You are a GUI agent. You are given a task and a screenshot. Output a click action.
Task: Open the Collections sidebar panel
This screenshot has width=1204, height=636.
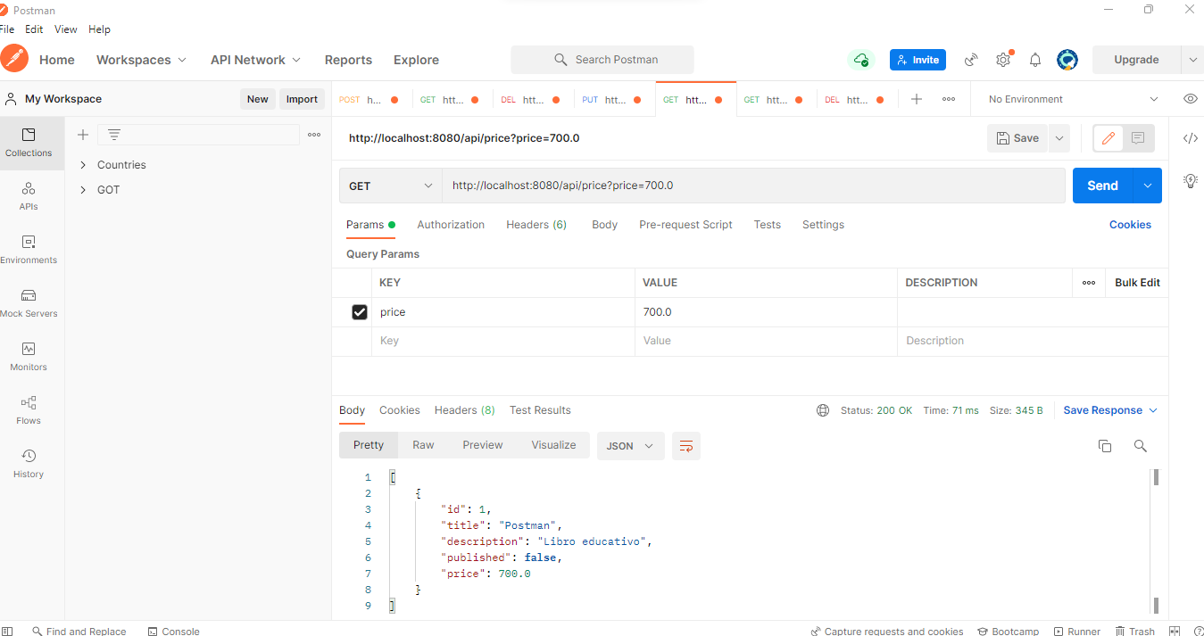click(x=29, y=143)
